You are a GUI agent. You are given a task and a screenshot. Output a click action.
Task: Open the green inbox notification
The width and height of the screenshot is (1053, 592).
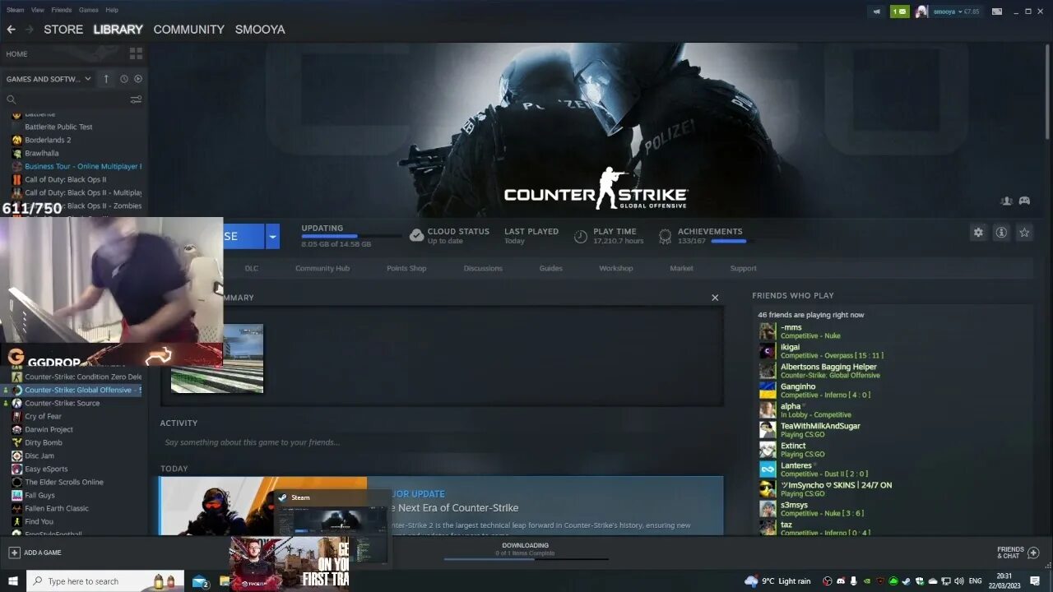coord(899,12)
